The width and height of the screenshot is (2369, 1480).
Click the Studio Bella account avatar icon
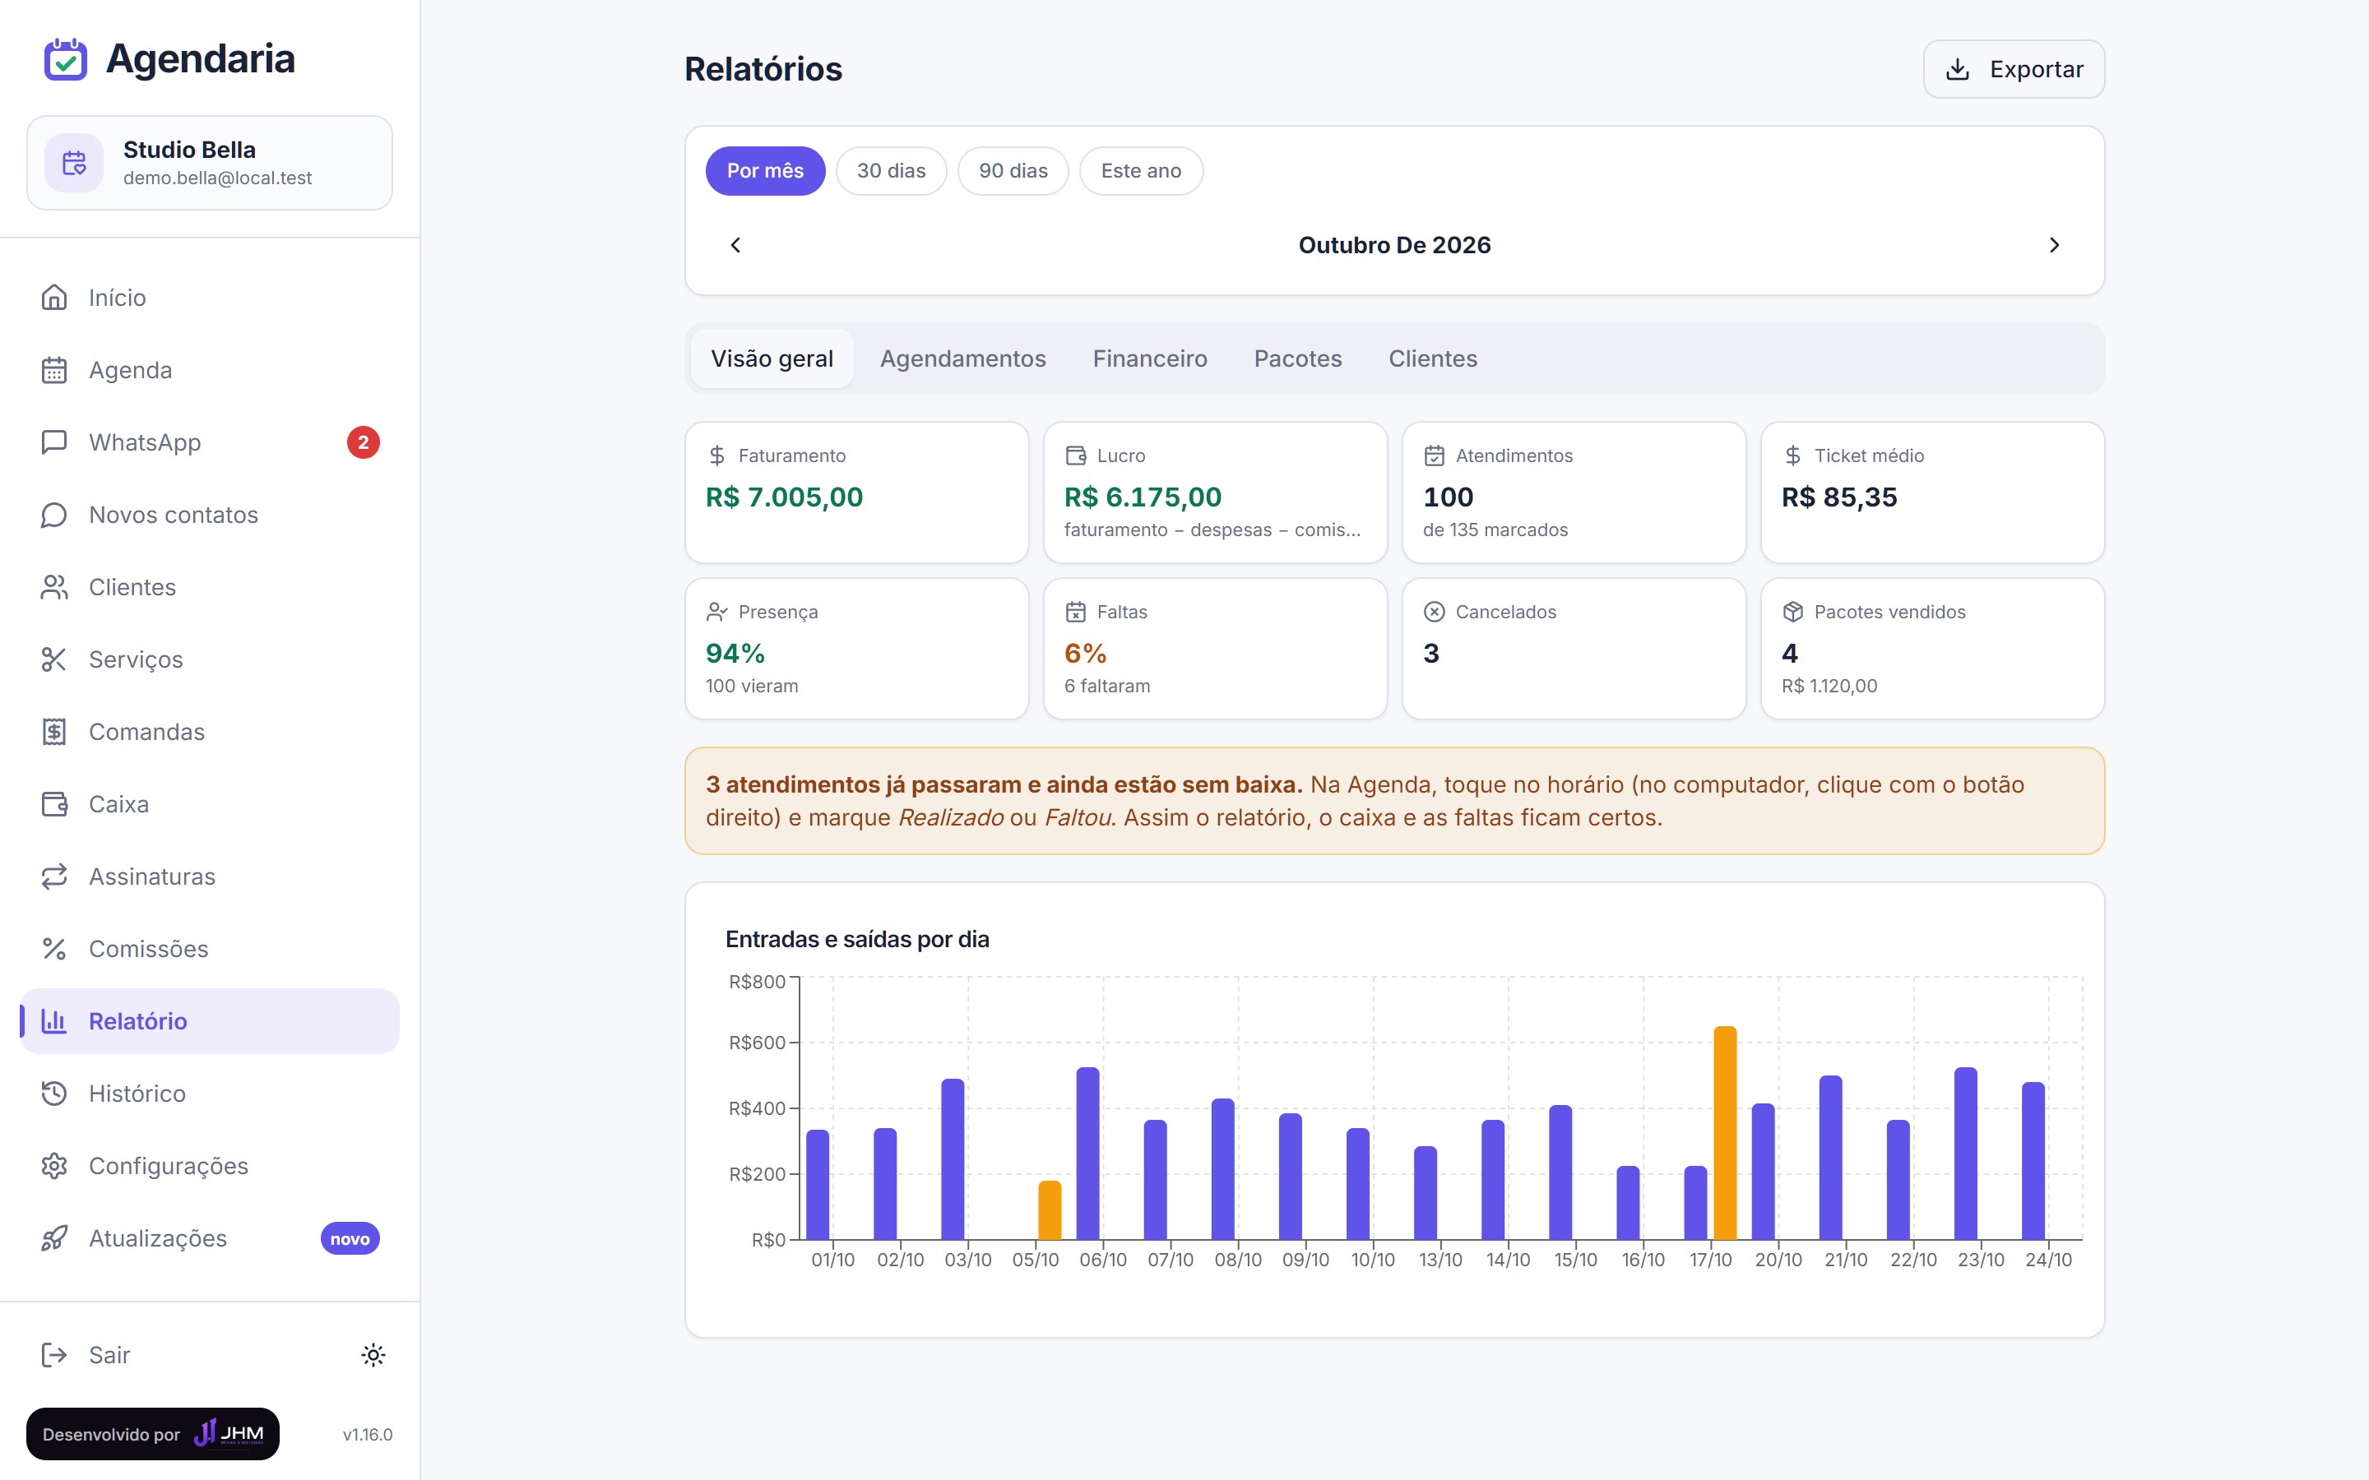pos(74,164)
